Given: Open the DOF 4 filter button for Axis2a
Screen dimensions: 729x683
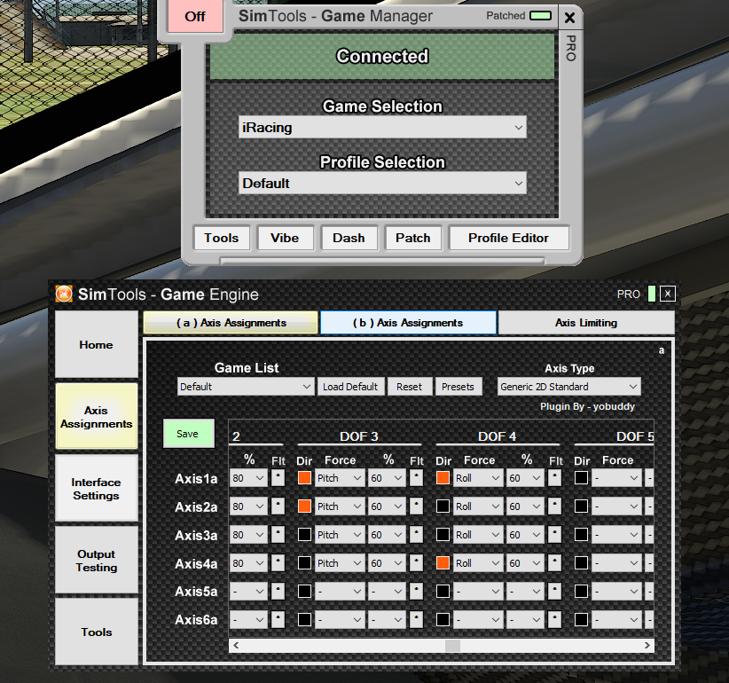Looking at the screenshot, I should tap(554, 506).
